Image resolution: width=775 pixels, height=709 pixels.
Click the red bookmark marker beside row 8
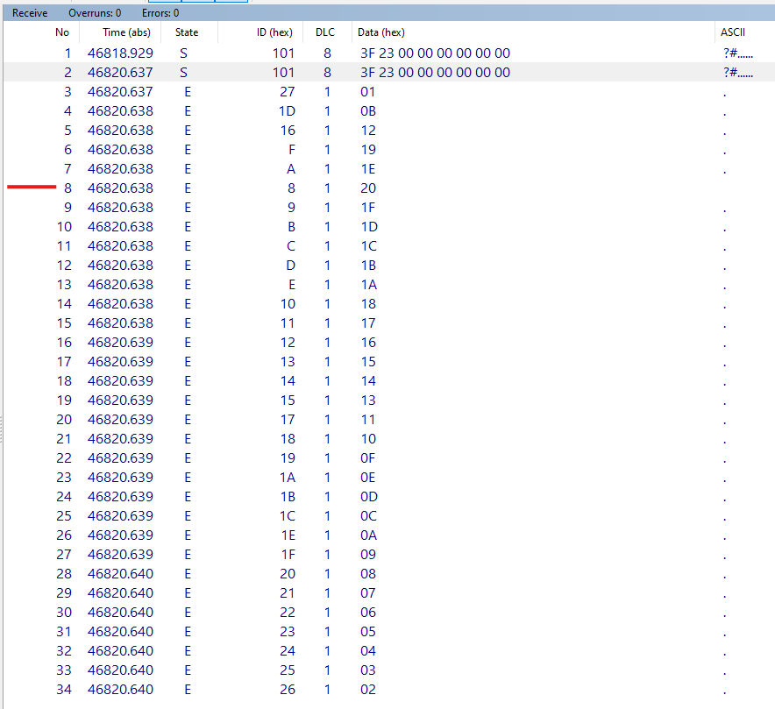[x=32, y=187]
